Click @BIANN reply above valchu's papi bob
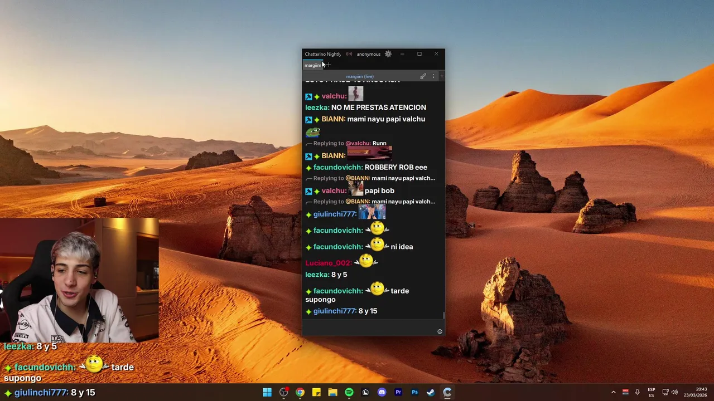 358,178
